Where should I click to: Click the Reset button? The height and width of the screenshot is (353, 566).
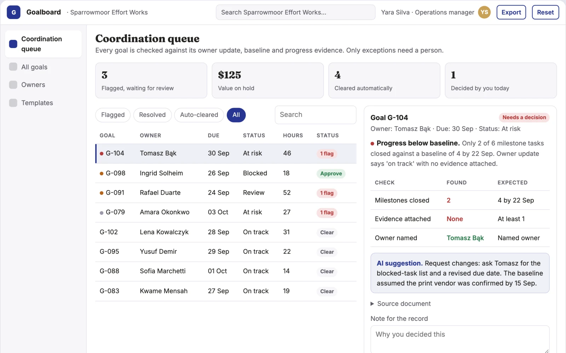(545, 12)
